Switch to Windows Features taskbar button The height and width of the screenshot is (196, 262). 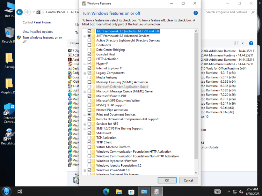157,191
